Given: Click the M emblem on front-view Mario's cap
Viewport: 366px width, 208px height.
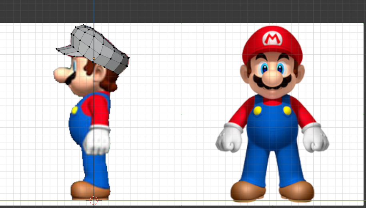Looking at the screenshot, I should point(272,38).
